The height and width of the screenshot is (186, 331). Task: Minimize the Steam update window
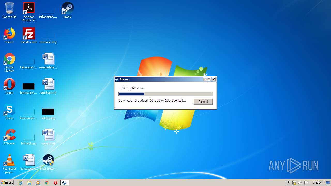coord(205,79)
